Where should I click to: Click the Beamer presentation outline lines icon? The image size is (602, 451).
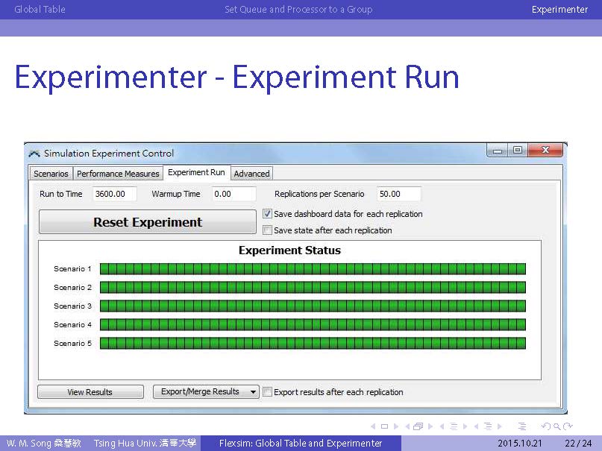point(522,427)
